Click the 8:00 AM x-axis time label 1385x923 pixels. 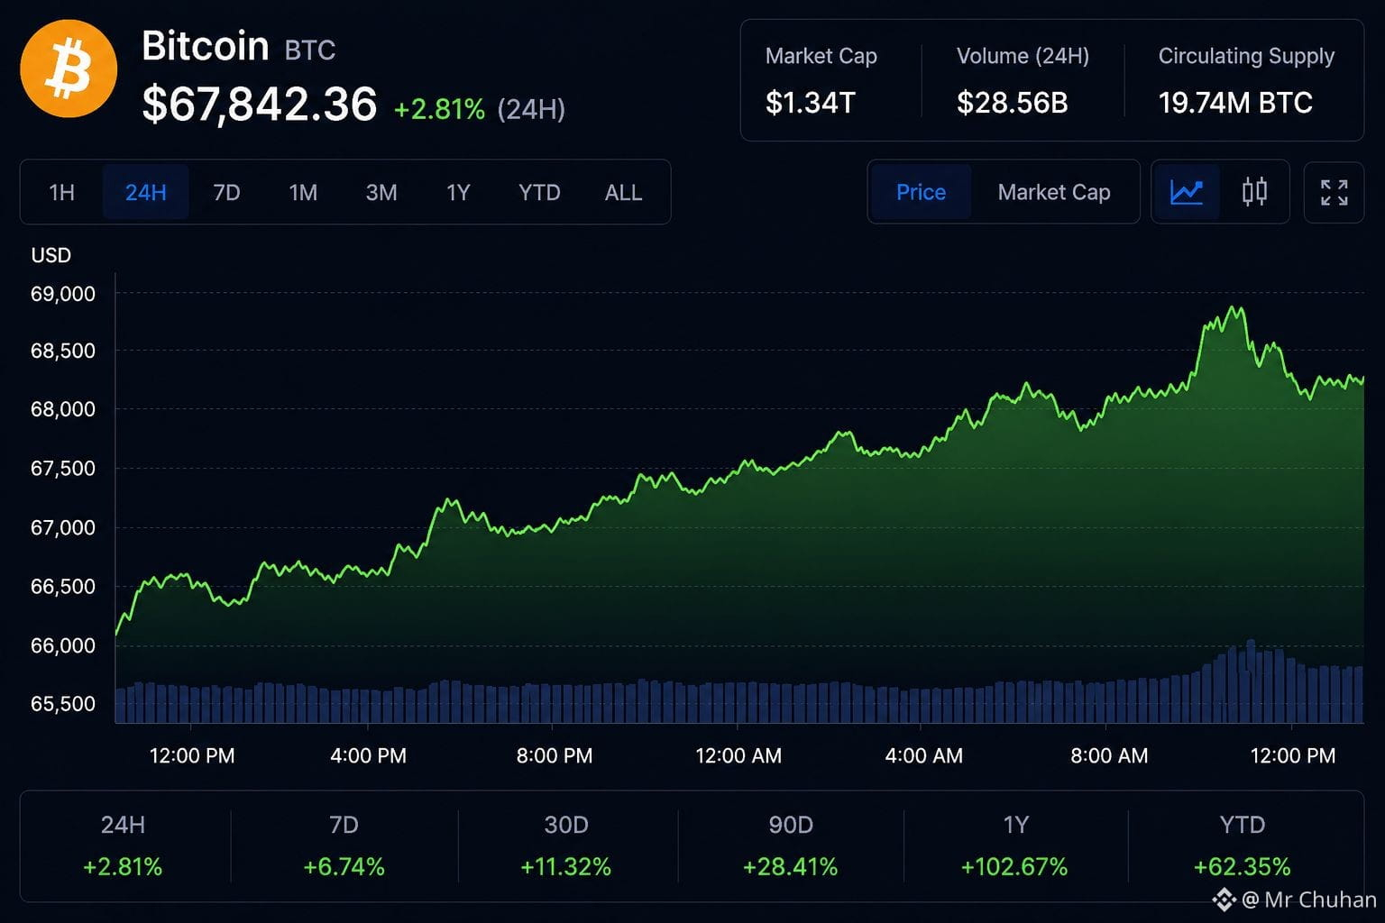pos(1109,756)
